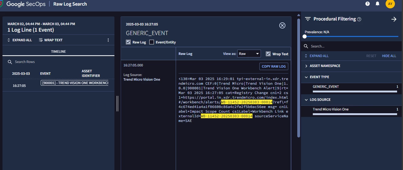Toggle the Wrap Text checkbox in Raw Log
Image resolution: width=403 pixels, height=170 pixels.
click(268, 54)
